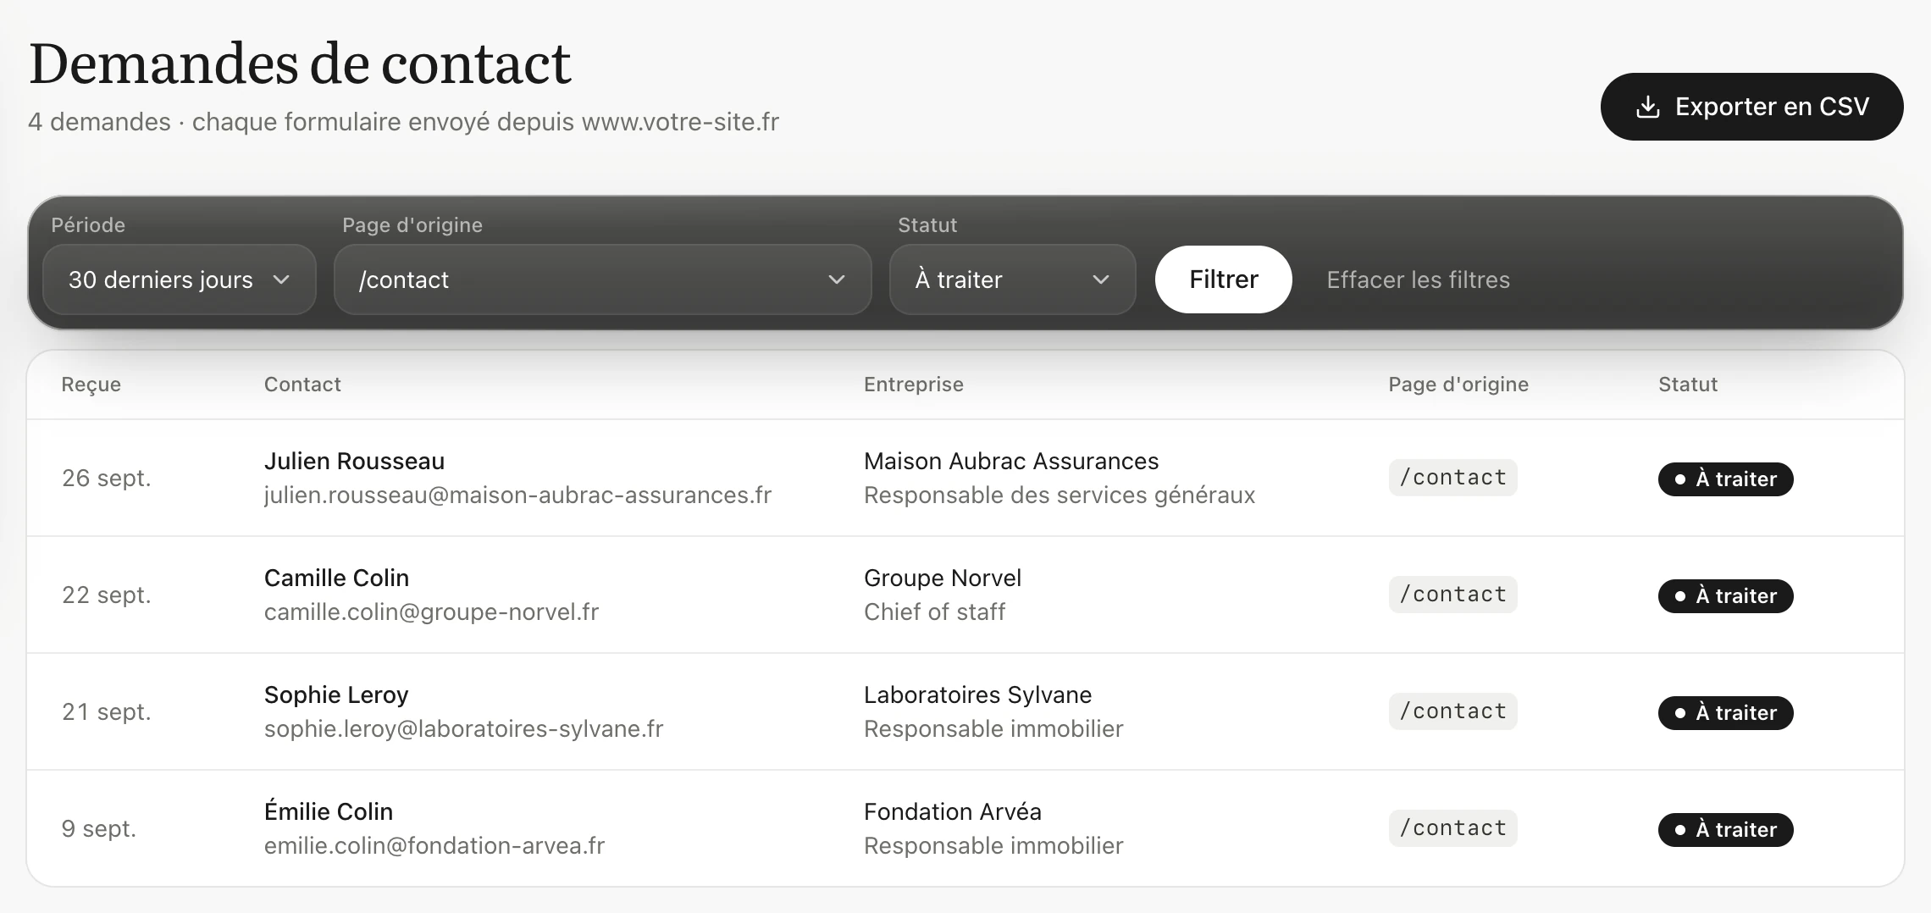The width and height of the screenshot is (1931, 913).
Task: Apply filters with the Filtrer button
Action: [x=1224, y=279]
